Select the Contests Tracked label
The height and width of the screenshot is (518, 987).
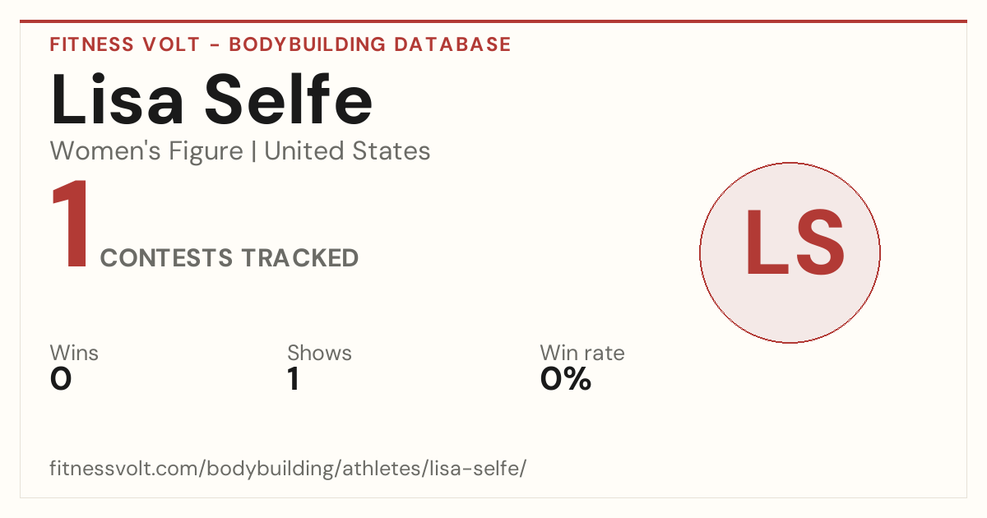point(229,258)
